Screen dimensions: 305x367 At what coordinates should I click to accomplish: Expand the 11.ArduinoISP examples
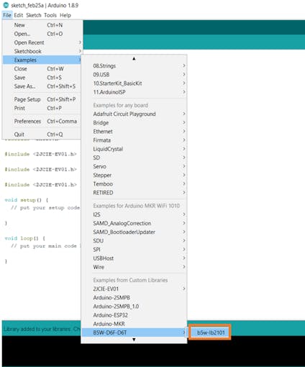point(134,92)
